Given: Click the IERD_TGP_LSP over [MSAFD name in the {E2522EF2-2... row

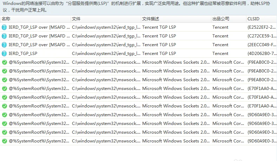Looking at the screenshot, I should (x=39, y=27).
